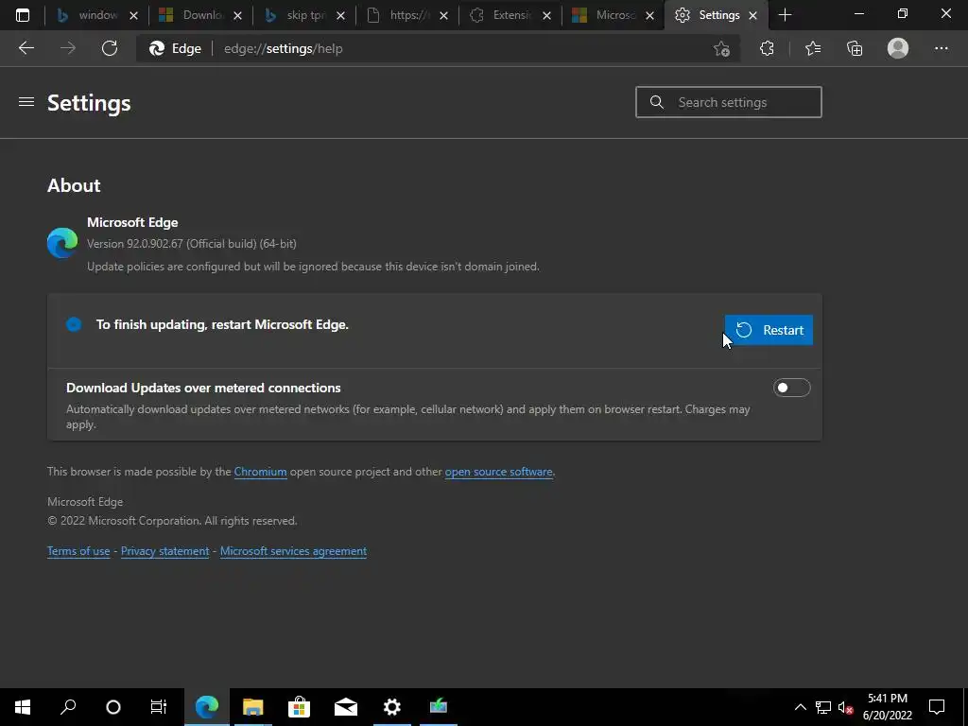
Task: Toggle Download Updates over metered connections
Action: click(x=791, y=388)
